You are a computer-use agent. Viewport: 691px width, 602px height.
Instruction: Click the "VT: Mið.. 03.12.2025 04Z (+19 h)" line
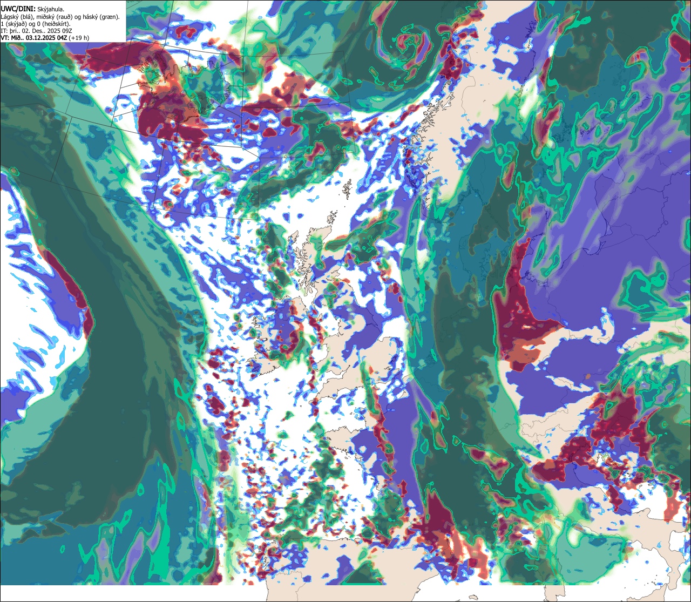point(45,38)
